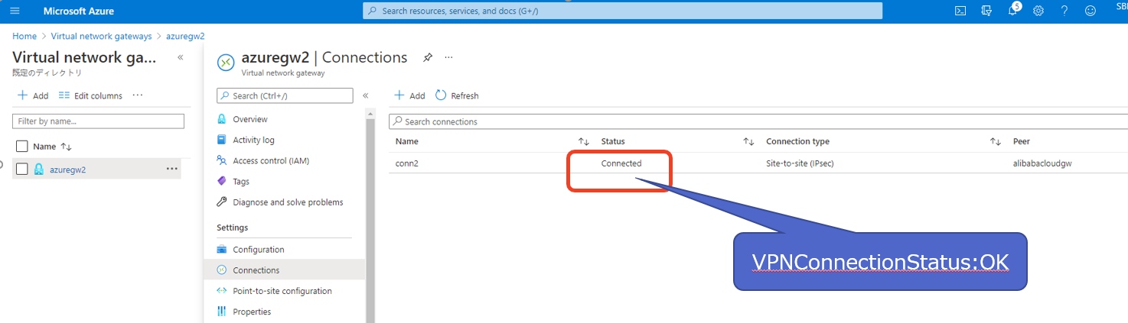Focus the global Search resources box

coord(622,11)
